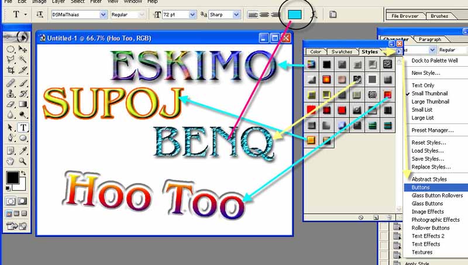This screenshot has width=468, height=265.
Task: Select the Blur tool
Action: 11,115
